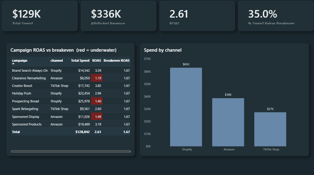The width and height of the screenshot is (314, 175).
Task: Click the $70K label on the y-axis
Action: 148,59
